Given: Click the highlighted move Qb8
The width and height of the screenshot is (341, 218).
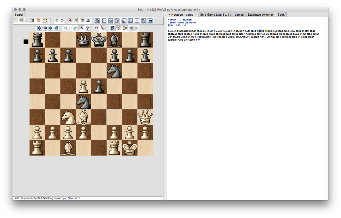Looking at the screenshot, I should [267, 31].
